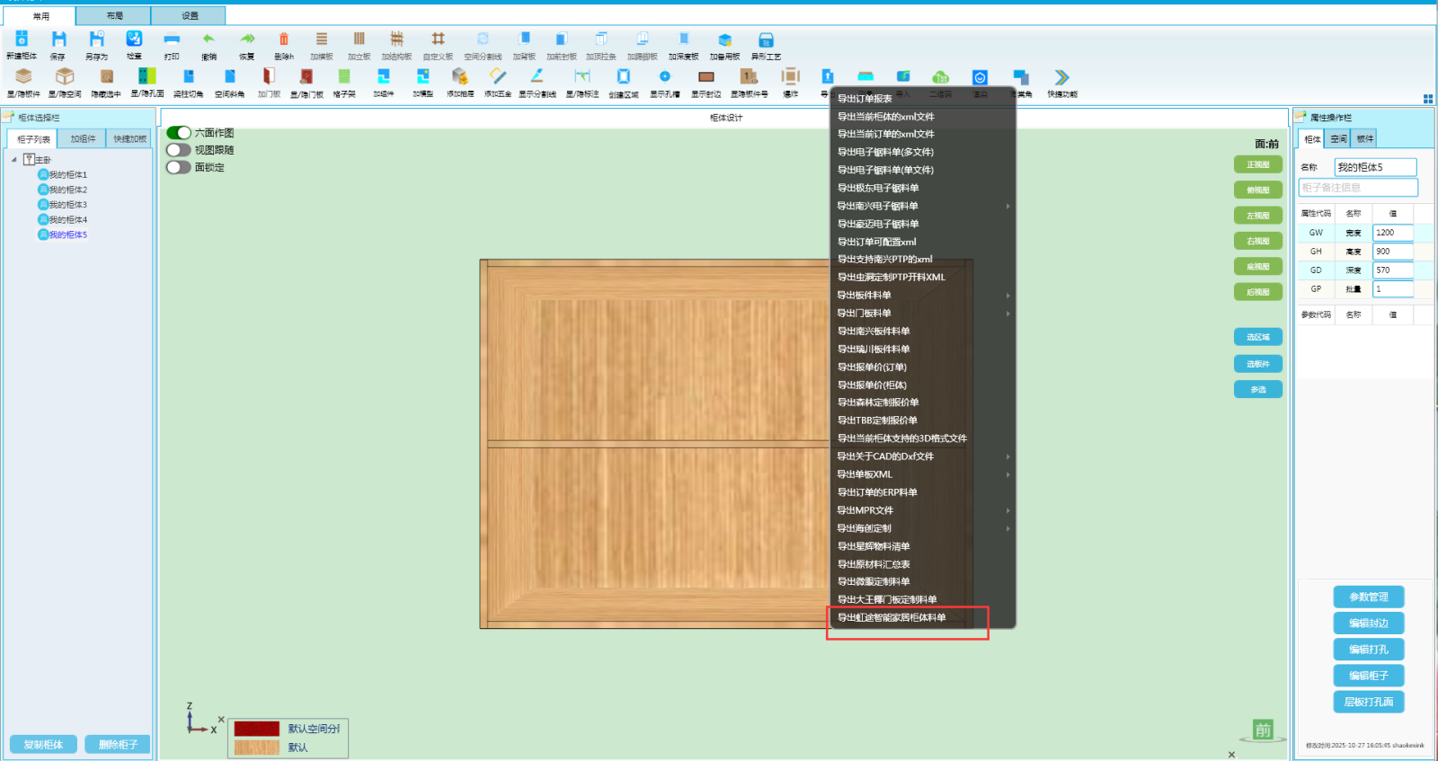Screen dimensions: 1438x761
Task: Click the 新建柜体 new cabinet icon
Action: [x=22, y=40]
